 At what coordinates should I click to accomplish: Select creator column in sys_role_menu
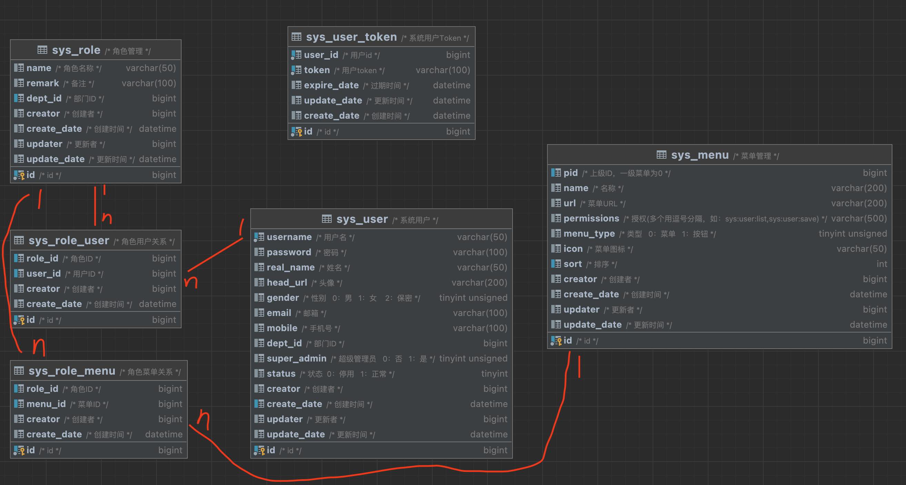[99, 419]
